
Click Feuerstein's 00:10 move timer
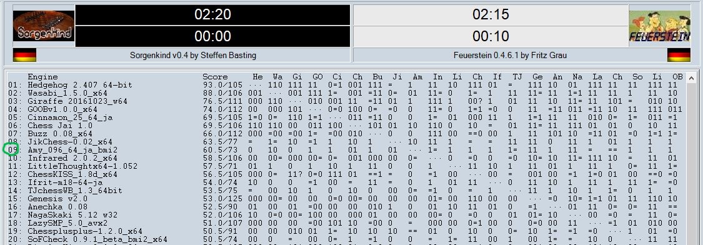pyautogui.click(x=491, y=36)
